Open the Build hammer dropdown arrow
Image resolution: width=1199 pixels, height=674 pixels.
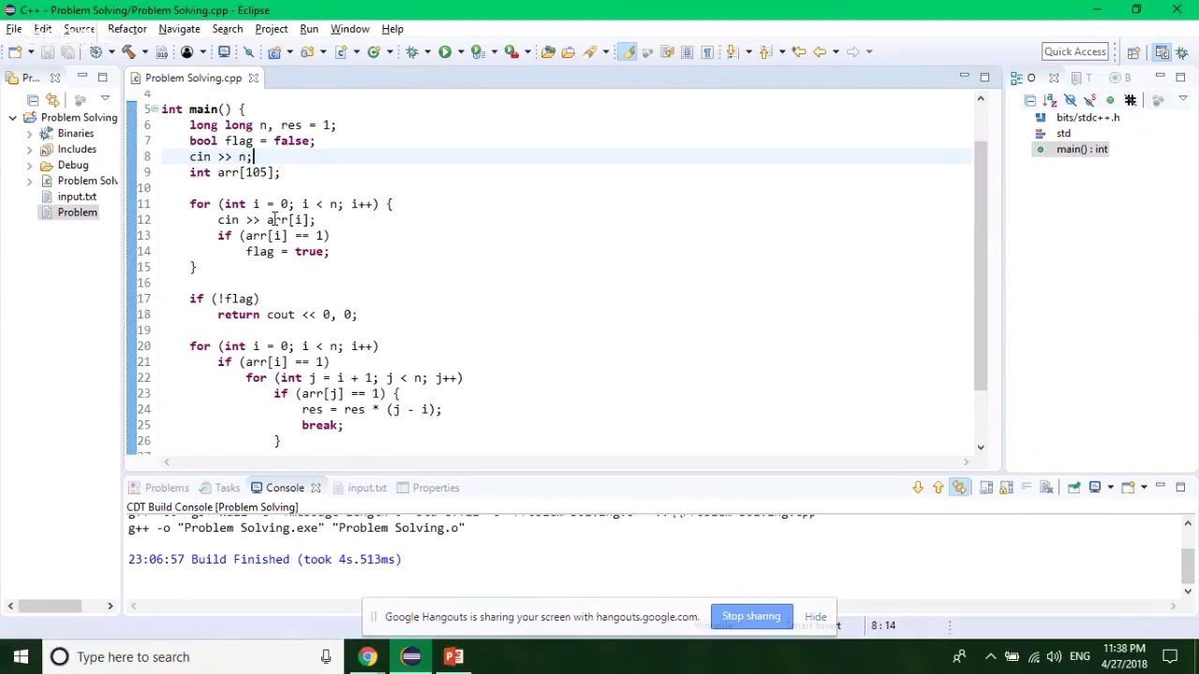[143, 52]
